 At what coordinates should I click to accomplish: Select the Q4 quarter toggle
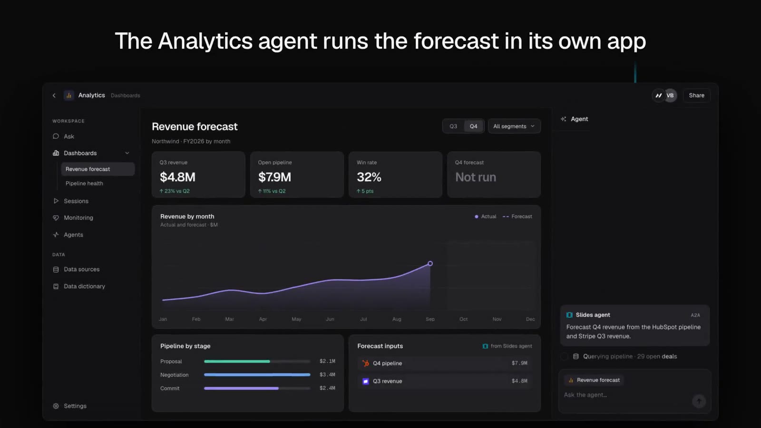point(474,126)
